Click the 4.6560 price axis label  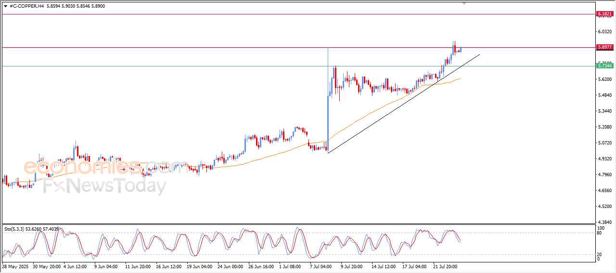coord(604,191)
